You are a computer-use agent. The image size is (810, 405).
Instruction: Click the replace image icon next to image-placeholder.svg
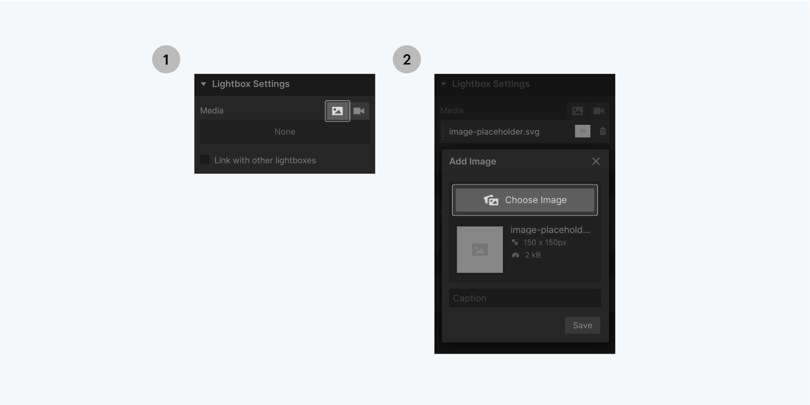pyautogui.click(x=582, y=131)
